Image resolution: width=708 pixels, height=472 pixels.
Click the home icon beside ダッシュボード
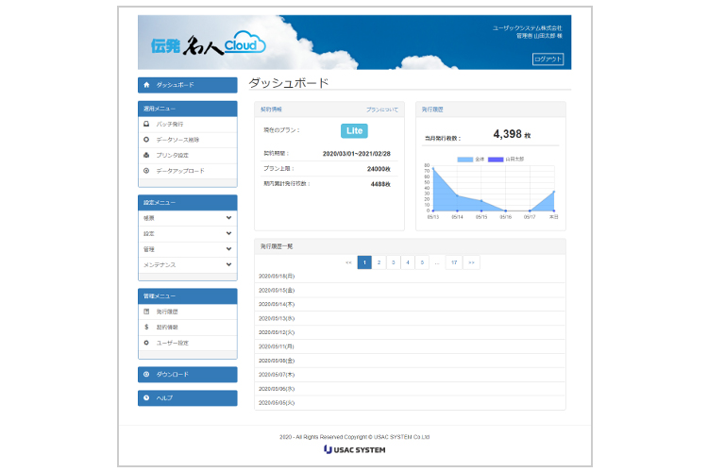146,85
